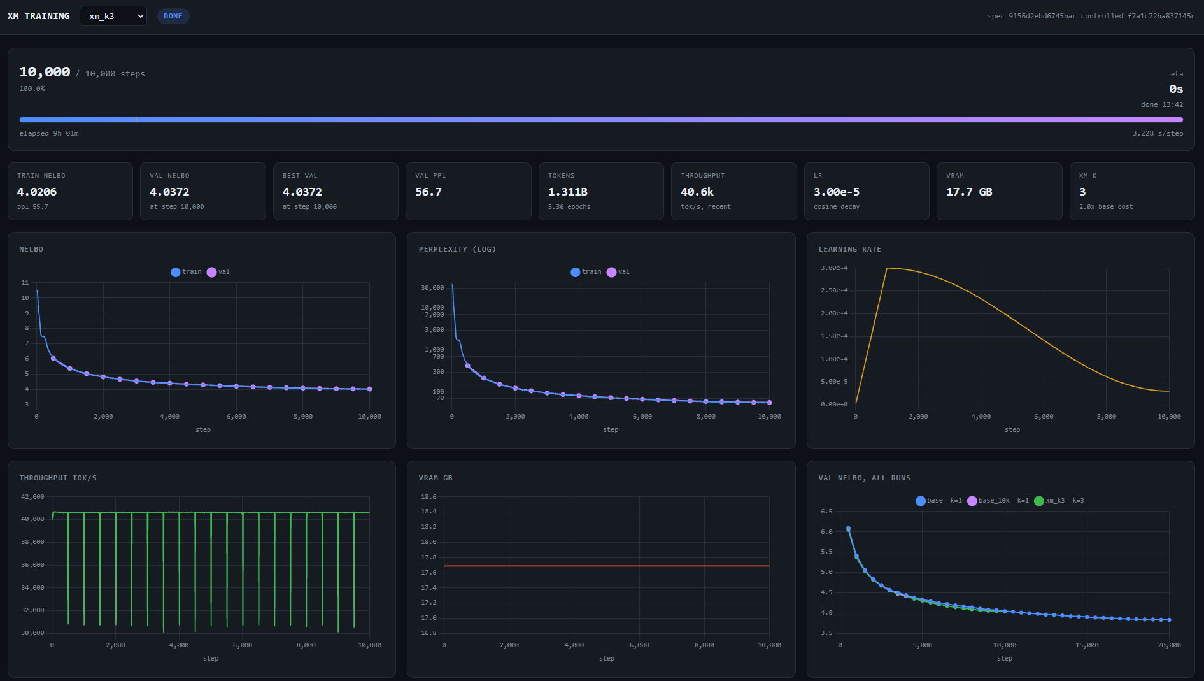1204x681 pixels.
Task: Click the 100.0% progress label
Action: click(x=32, y=89)
